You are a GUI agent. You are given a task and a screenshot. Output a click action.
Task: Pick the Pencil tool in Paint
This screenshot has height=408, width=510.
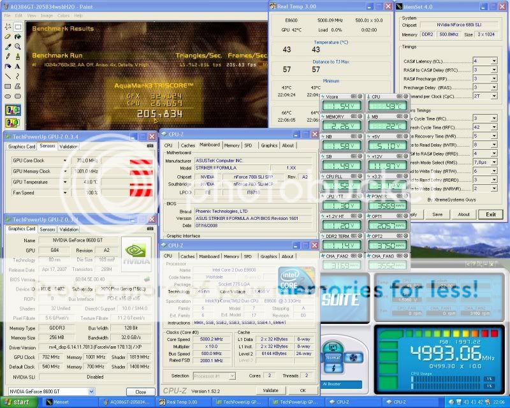pos(8,56)
